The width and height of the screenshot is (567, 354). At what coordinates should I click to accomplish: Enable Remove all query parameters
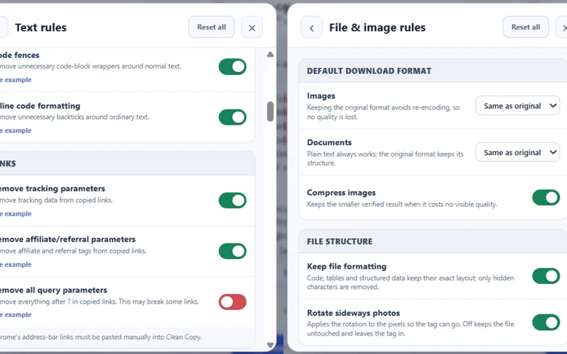[232, 302]
